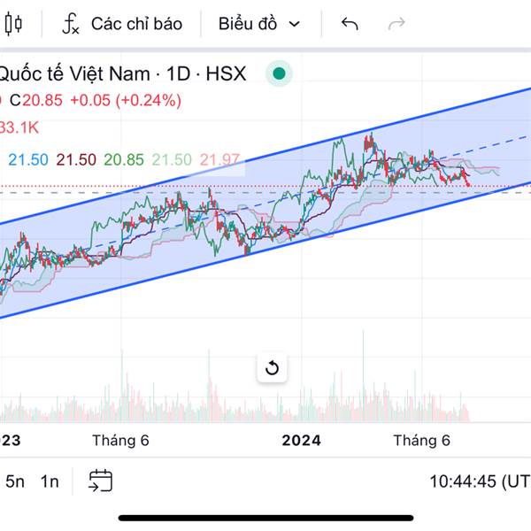The image size is (531, 531).
Task: Click the green market status dot
Action: (x=279, y=73)
